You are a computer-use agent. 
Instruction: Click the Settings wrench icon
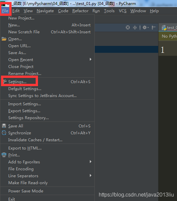(5, 82)
